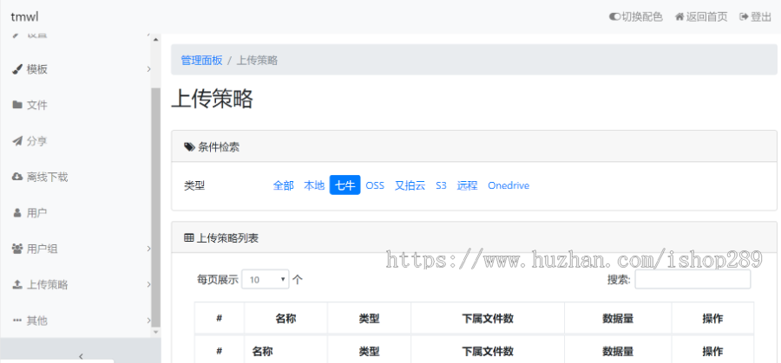Click the upload icon beside 上传策略
781x363 pixels.
17,284
